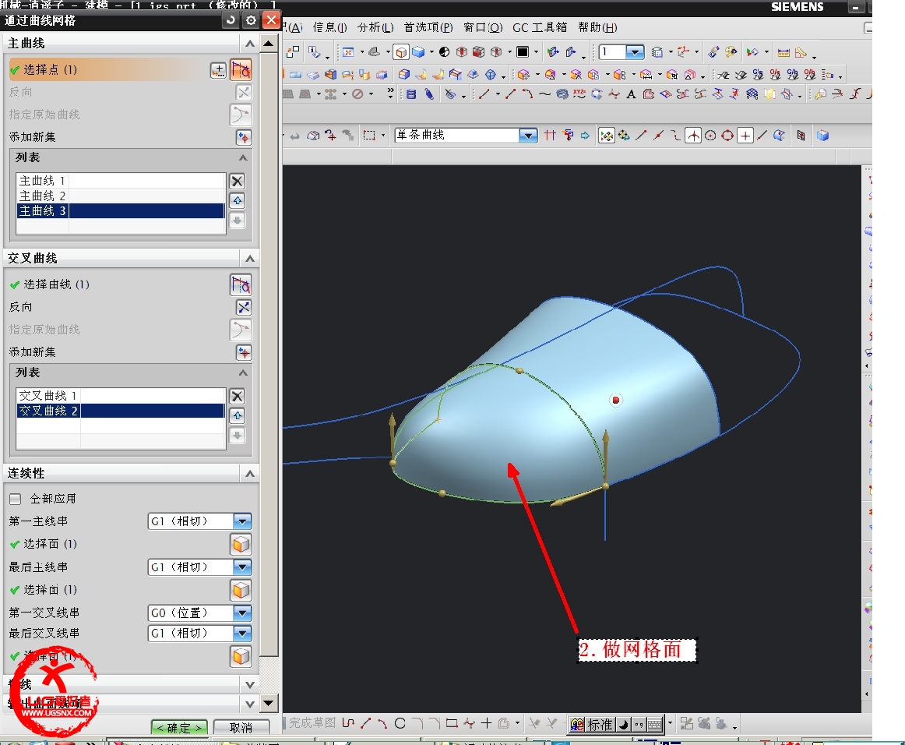Click the rectangle selection icon
Viewport: 905px width, 745px height.
pos(369,136)
